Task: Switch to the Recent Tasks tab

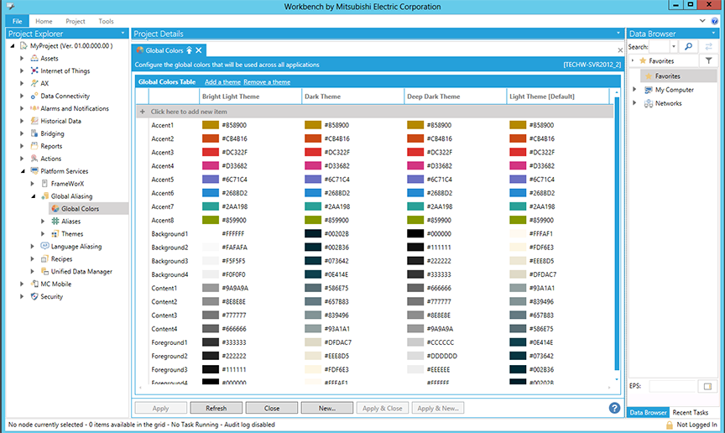Action: point(690,413)
